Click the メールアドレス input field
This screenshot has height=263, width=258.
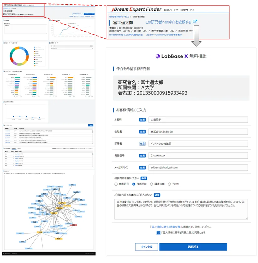click(x=198, y=168)
